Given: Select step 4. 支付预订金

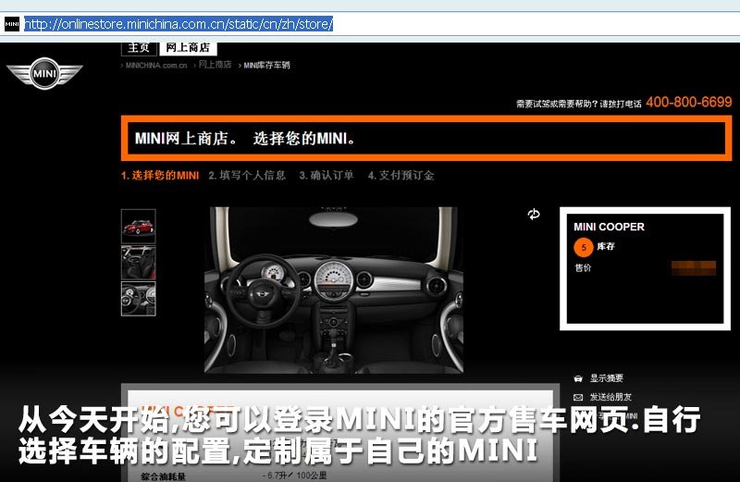Looking at the screenshot, I should [401, 176].
